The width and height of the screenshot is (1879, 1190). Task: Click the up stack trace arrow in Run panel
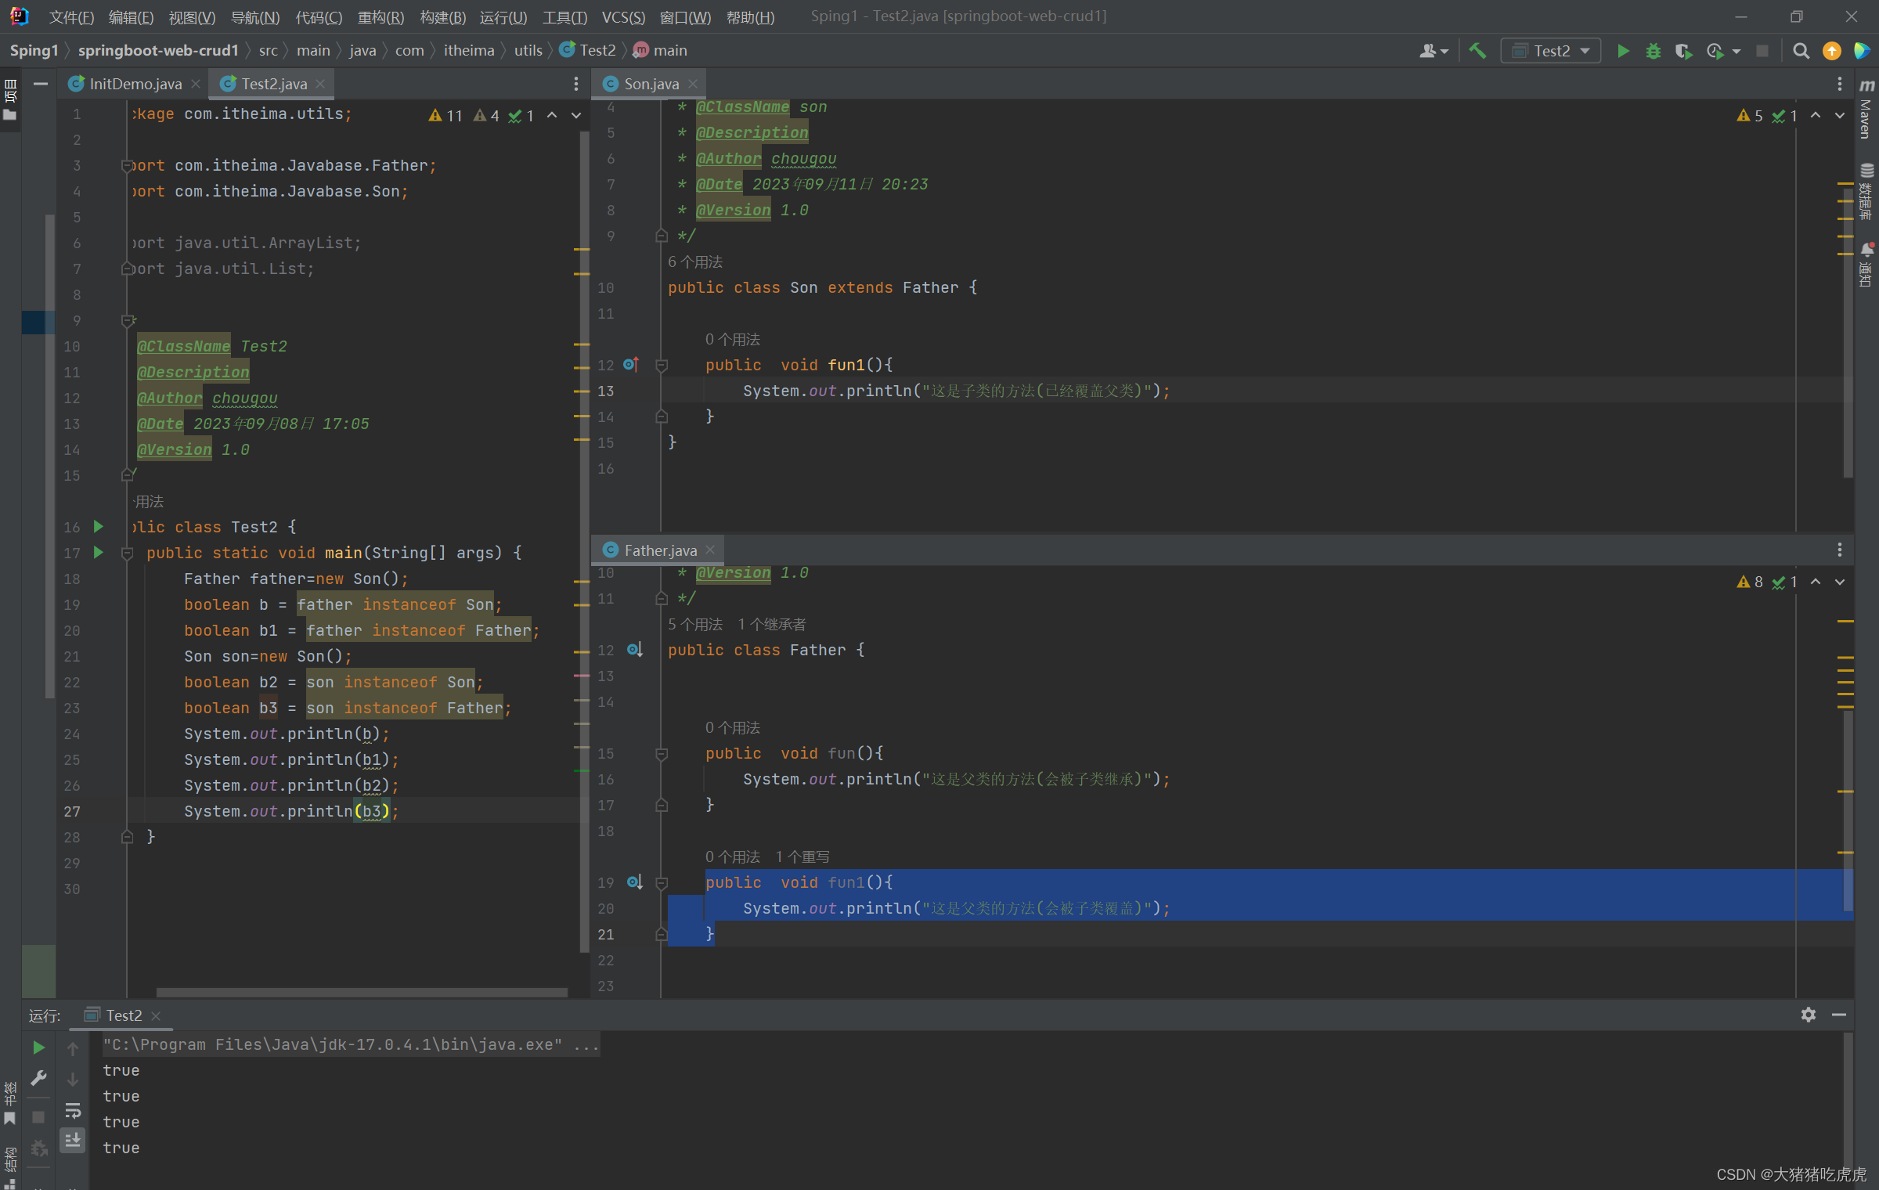(73, 1049)
